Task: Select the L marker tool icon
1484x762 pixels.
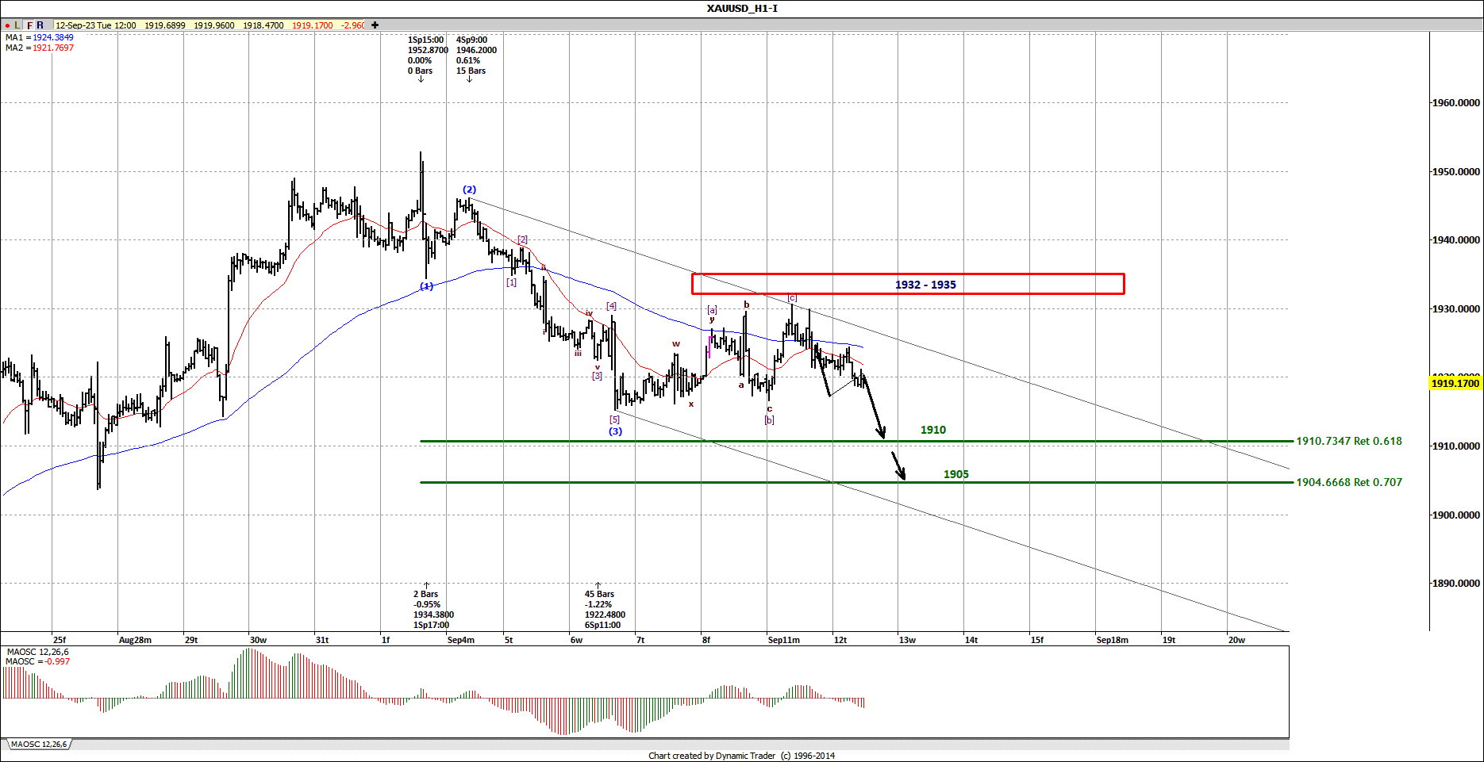Action: (x=17, y=25)
